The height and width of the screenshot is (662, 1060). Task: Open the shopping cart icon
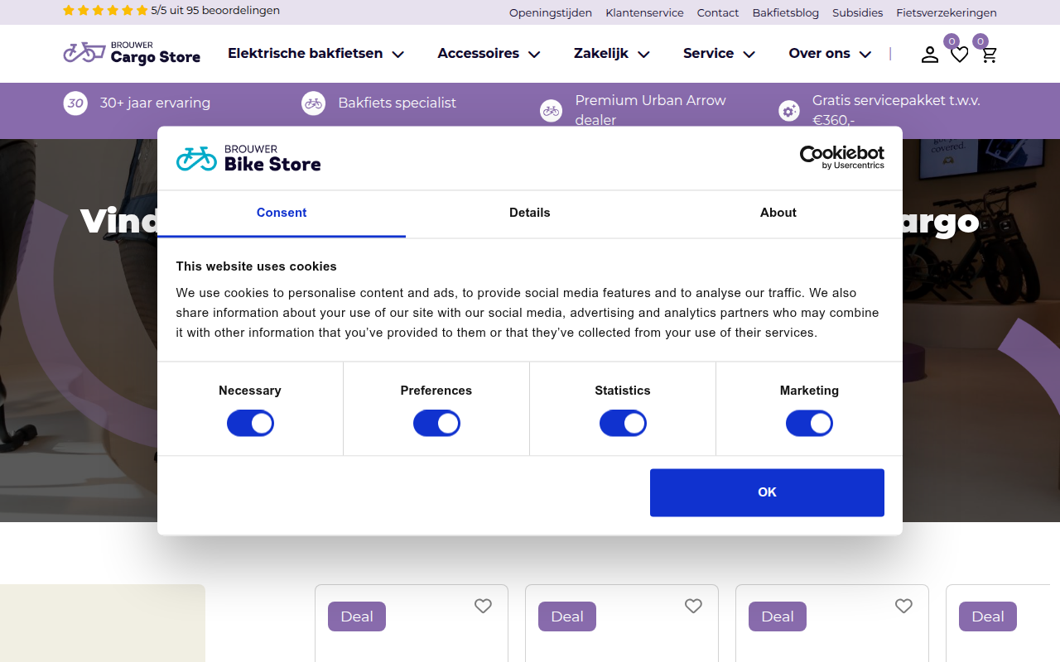point(989,55)
